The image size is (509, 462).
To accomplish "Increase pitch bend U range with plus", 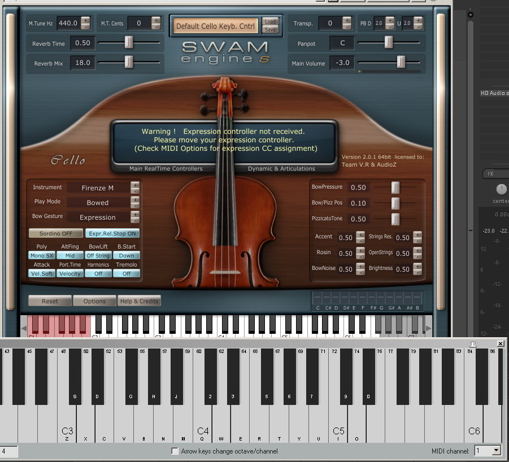I will (x=418, y=20).
